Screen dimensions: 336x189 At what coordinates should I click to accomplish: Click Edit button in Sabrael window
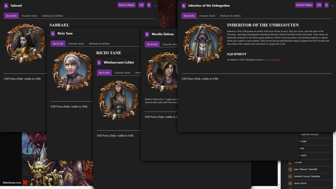click(x=141, y=5)
